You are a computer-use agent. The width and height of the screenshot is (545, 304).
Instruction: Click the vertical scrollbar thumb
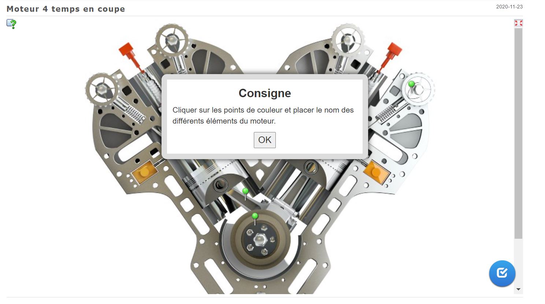pos(518,134)
